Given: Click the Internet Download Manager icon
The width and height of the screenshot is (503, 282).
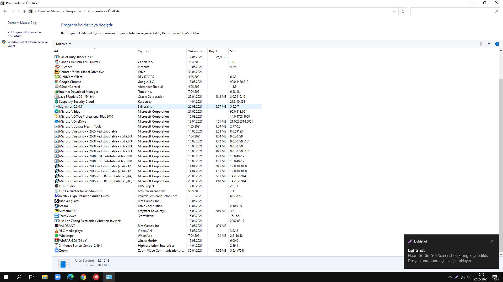Looking at the screenshot, I should tap(56, 91).
